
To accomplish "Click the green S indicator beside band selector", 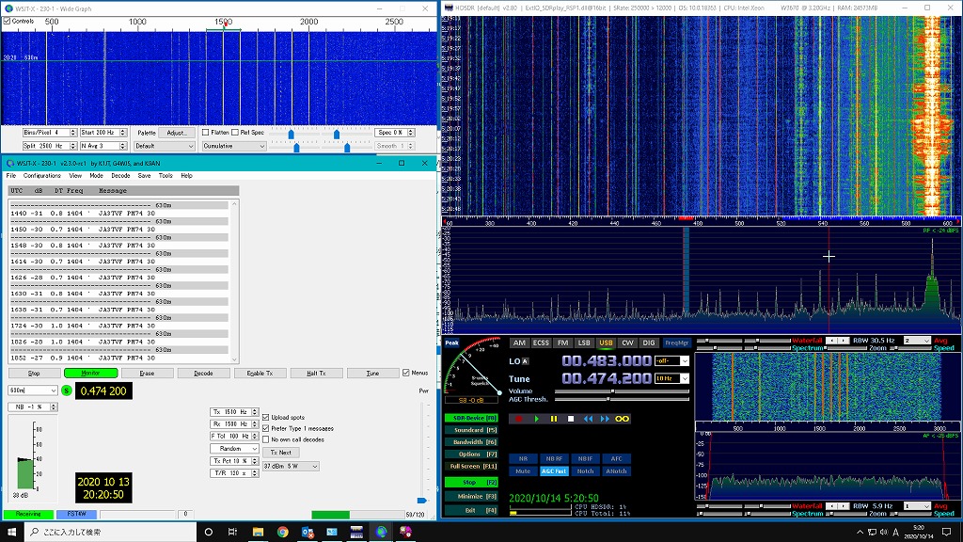I will [66, 391].
